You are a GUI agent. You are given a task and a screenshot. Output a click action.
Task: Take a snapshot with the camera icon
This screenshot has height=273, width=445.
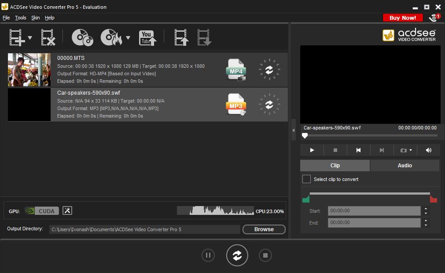click(404, 150)
